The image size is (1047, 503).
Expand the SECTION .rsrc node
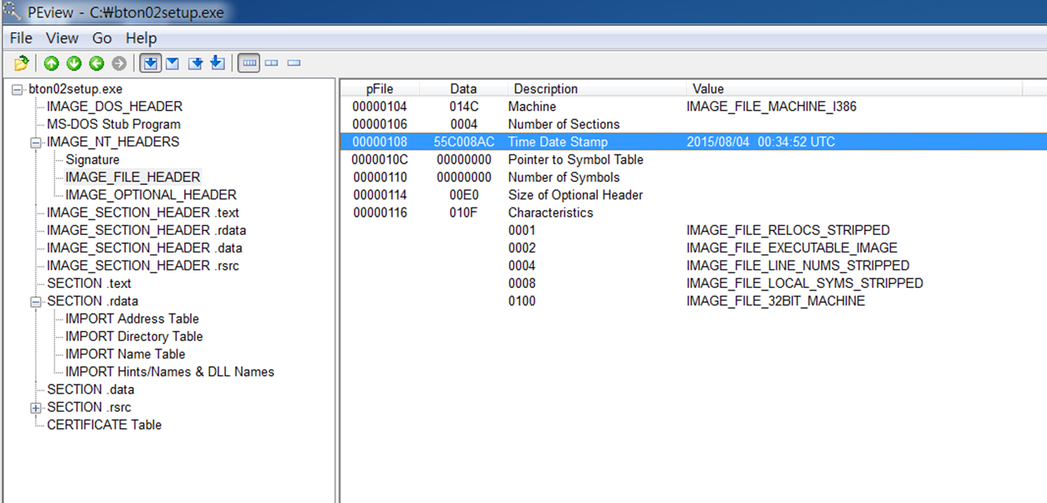point(36,408)
